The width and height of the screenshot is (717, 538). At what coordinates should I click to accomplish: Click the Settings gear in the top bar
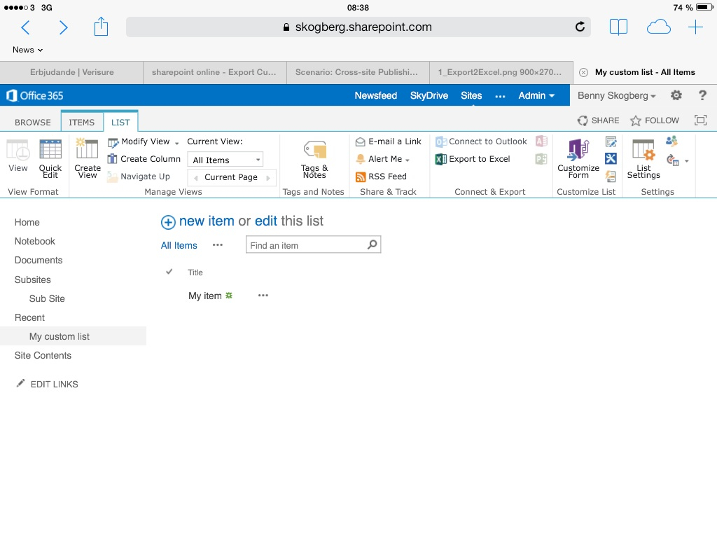point(676,95)
